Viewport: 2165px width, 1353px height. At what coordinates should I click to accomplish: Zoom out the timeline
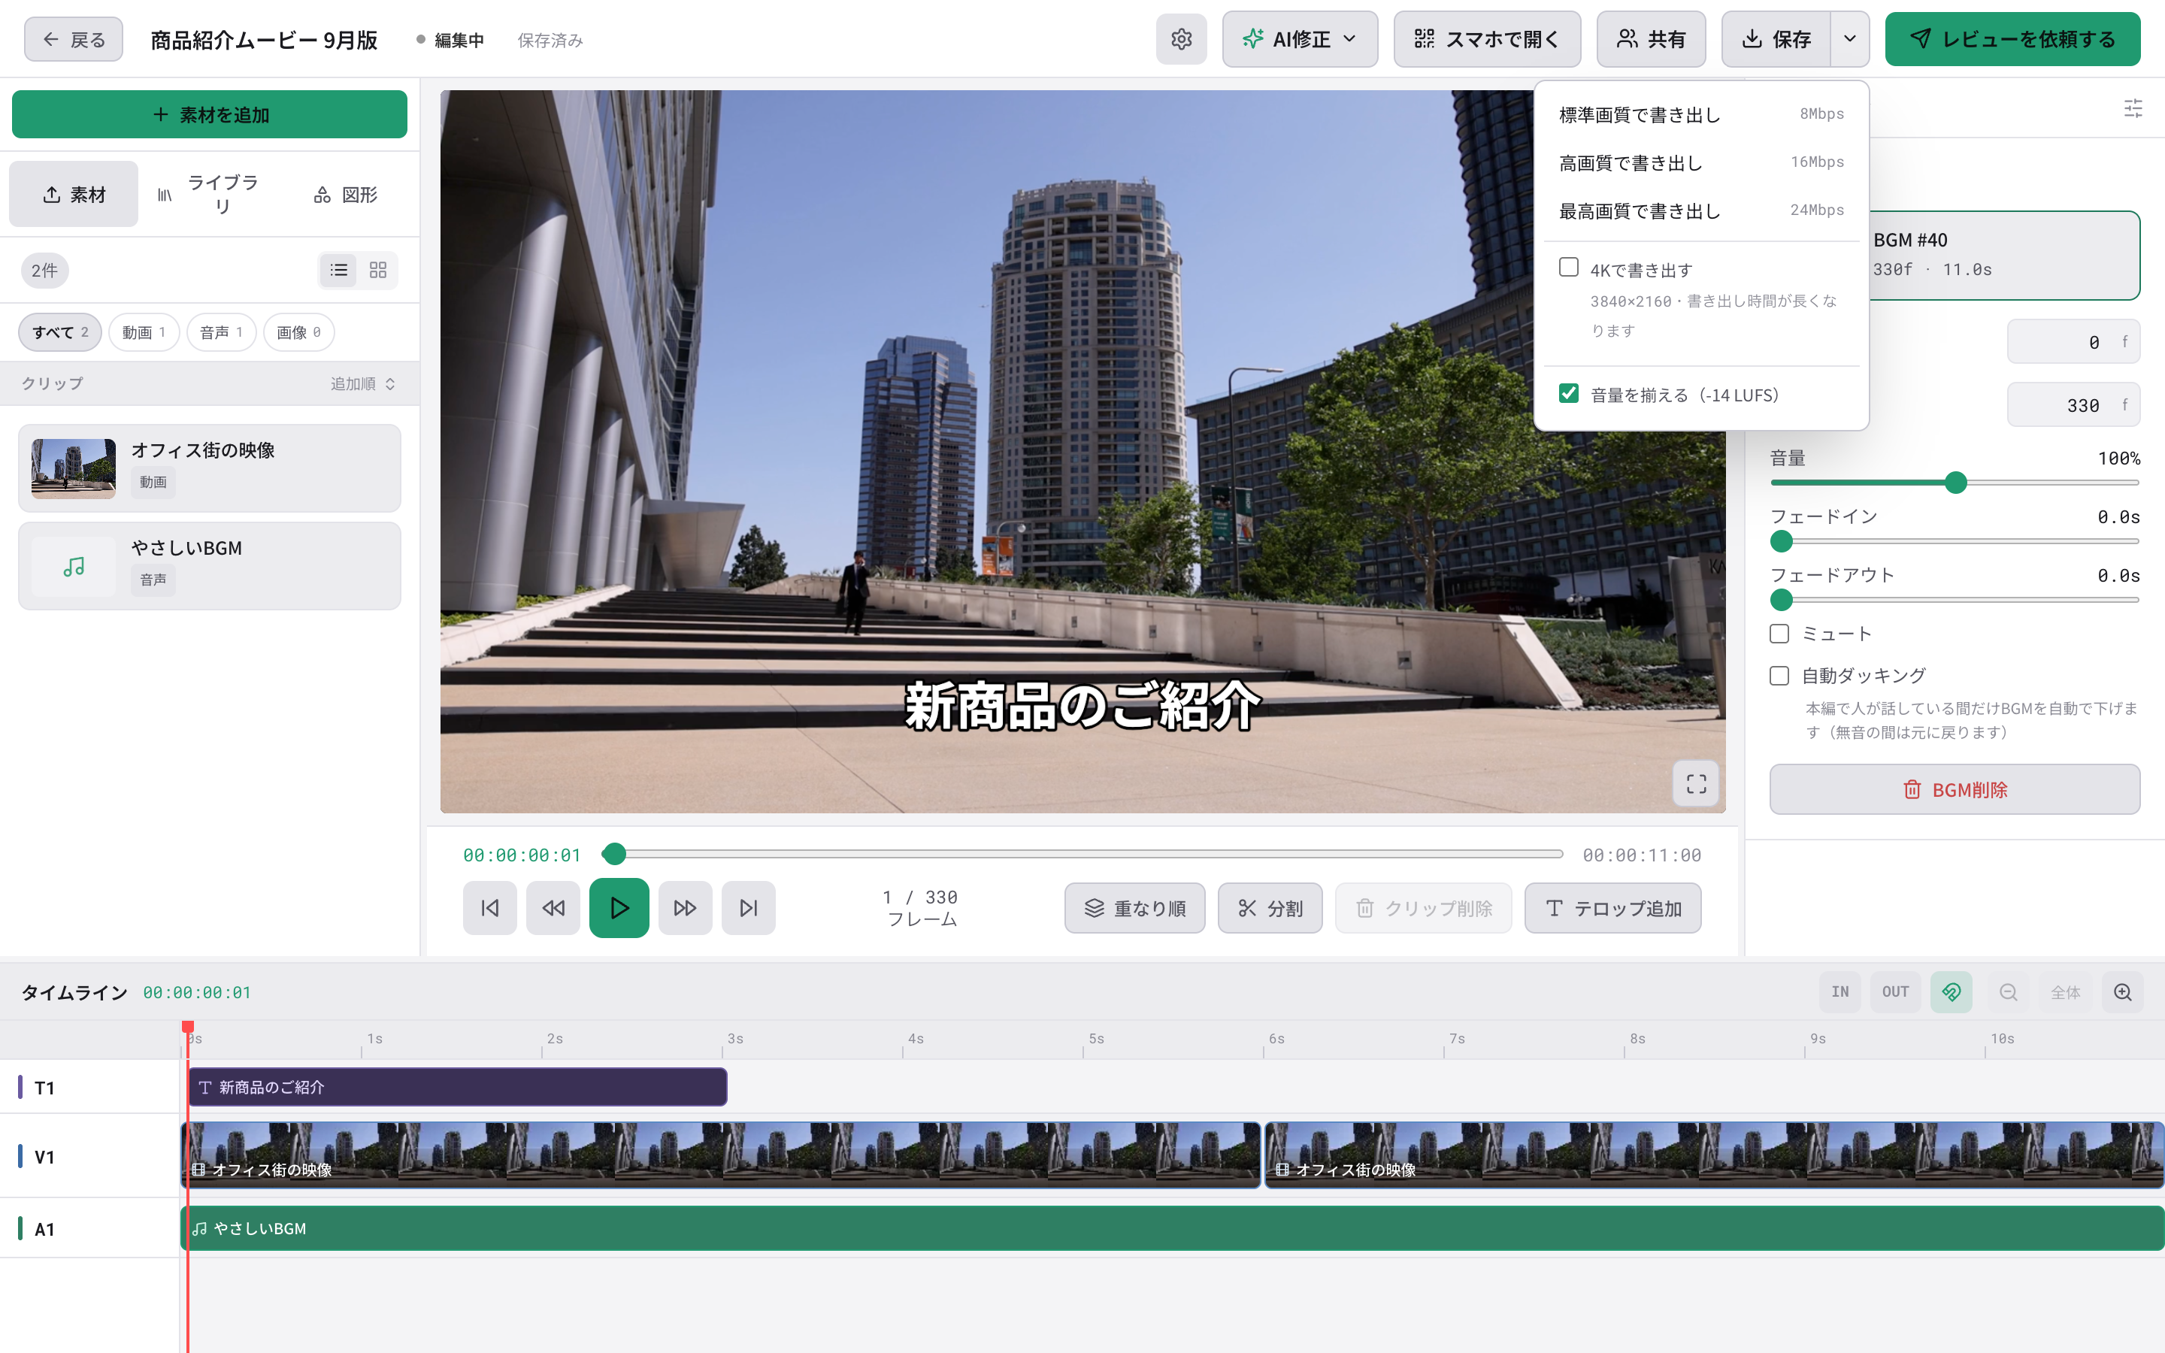pos(2009,991)
